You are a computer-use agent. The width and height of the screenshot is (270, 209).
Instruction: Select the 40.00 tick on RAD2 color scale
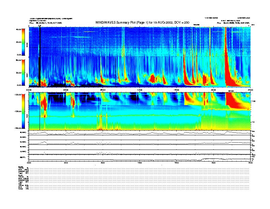tap(18, 29)
